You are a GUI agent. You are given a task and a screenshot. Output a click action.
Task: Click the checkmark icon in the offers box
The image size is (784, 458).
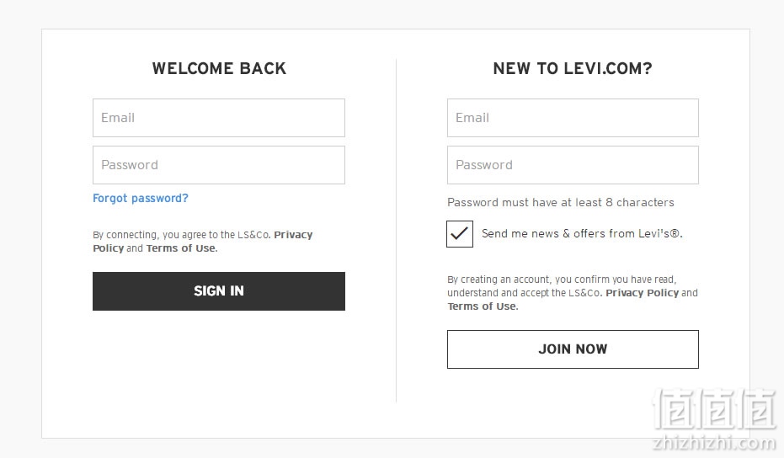(460, 233)
